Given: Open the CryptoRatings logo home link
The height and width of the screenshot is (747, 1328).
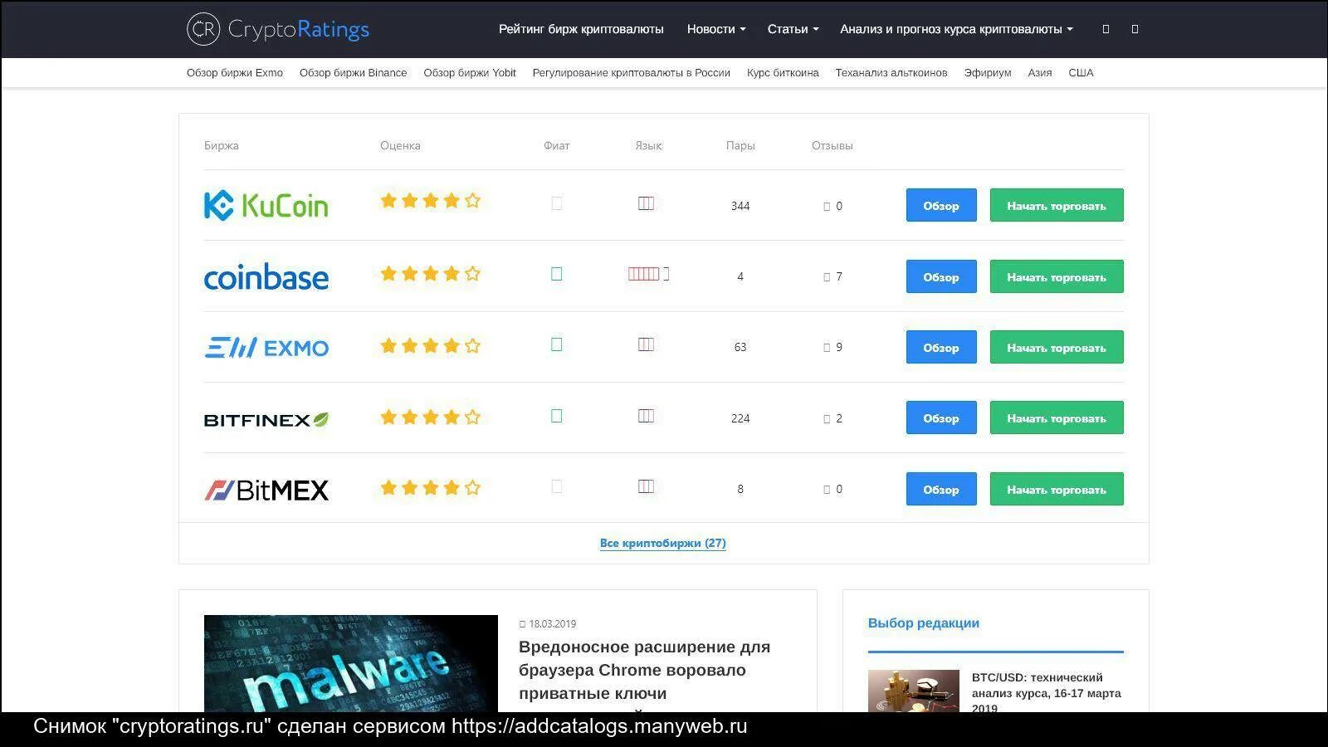Looking at the screenshot, I should (x=278, y=29).
